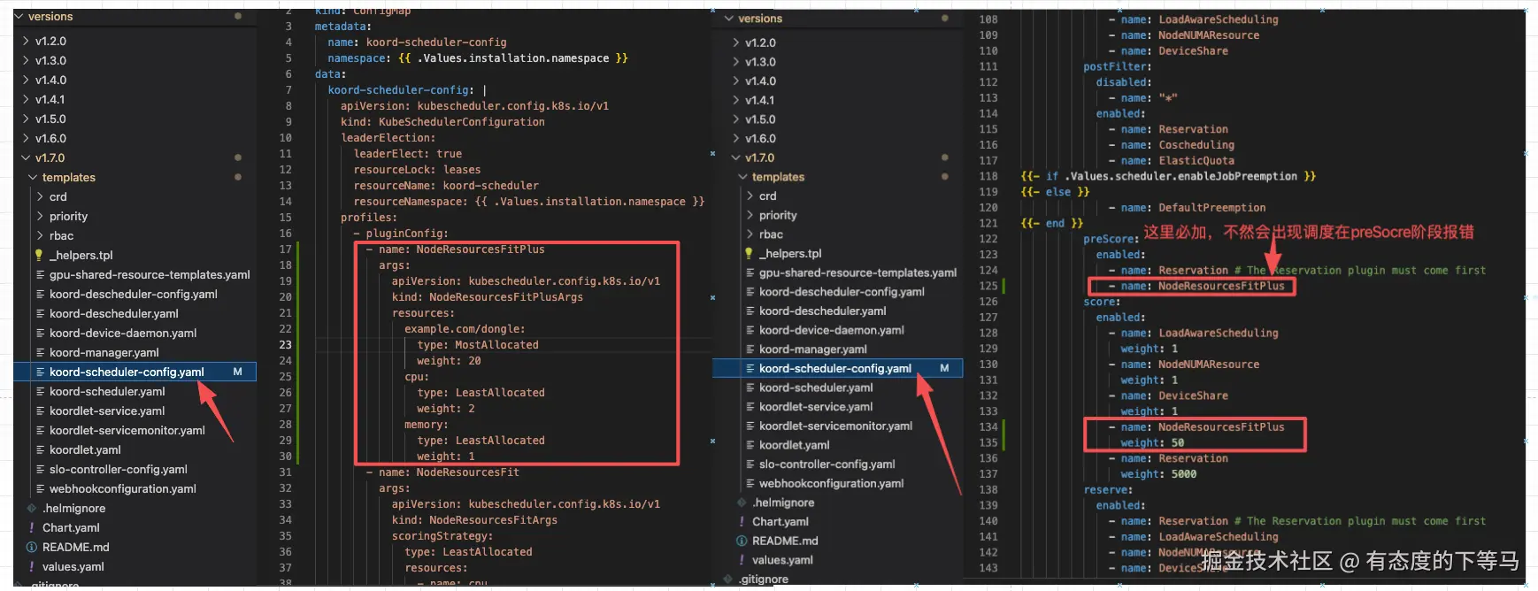
Task: Collapse the v1.7.0 folder in right explorer
Action: tap(736, 157)
